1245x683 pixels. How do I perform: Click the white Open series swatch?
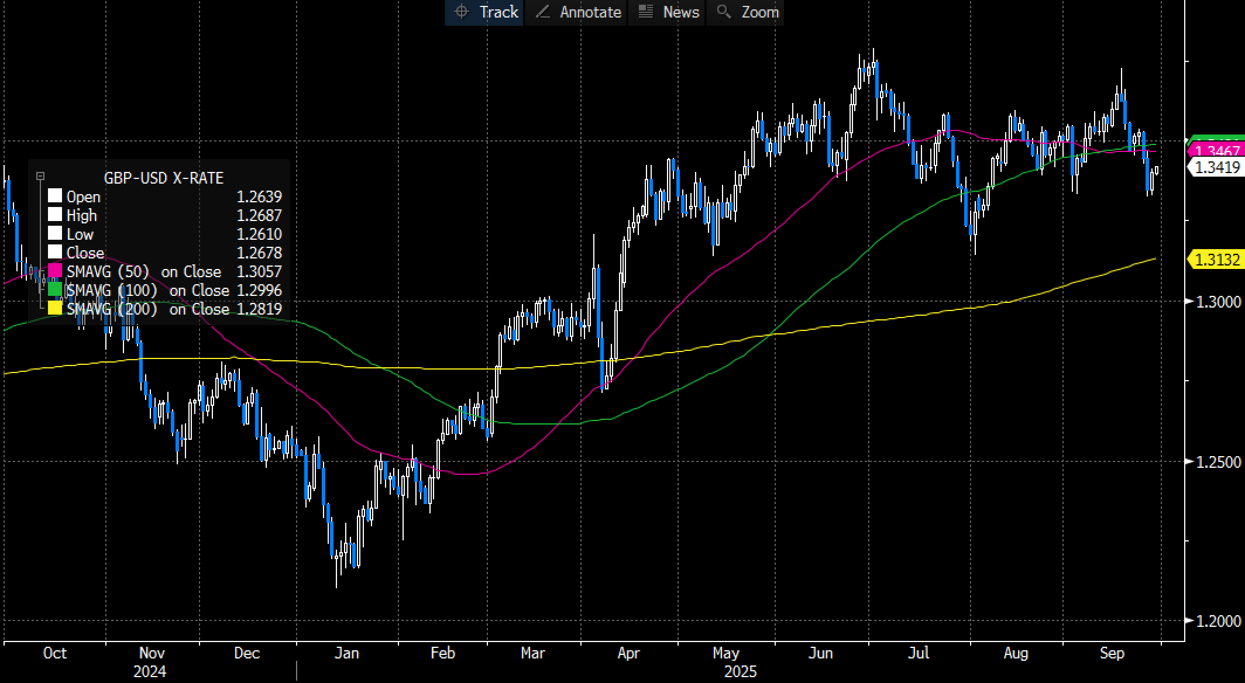[55, 196]
